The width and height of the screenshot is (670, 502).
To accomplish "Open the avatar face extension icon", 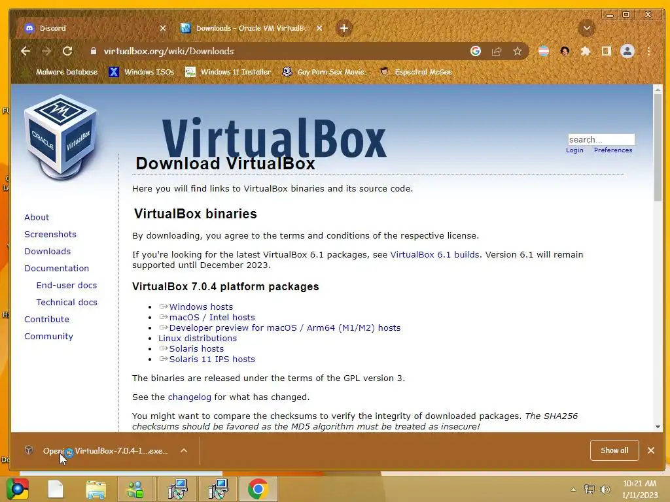I will pyautogui.click(x=565, y=51).
